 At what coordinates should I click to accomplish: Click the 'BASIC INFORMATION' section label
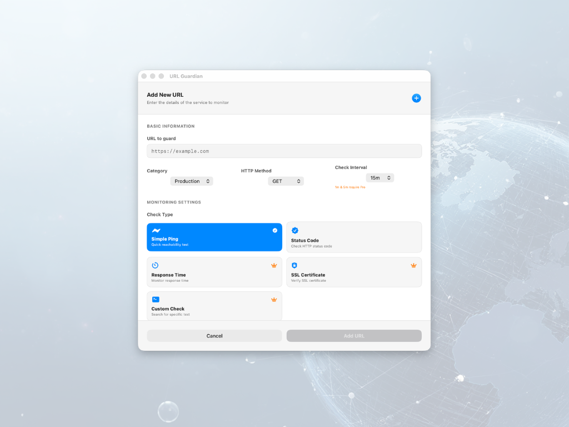(171, 126)
